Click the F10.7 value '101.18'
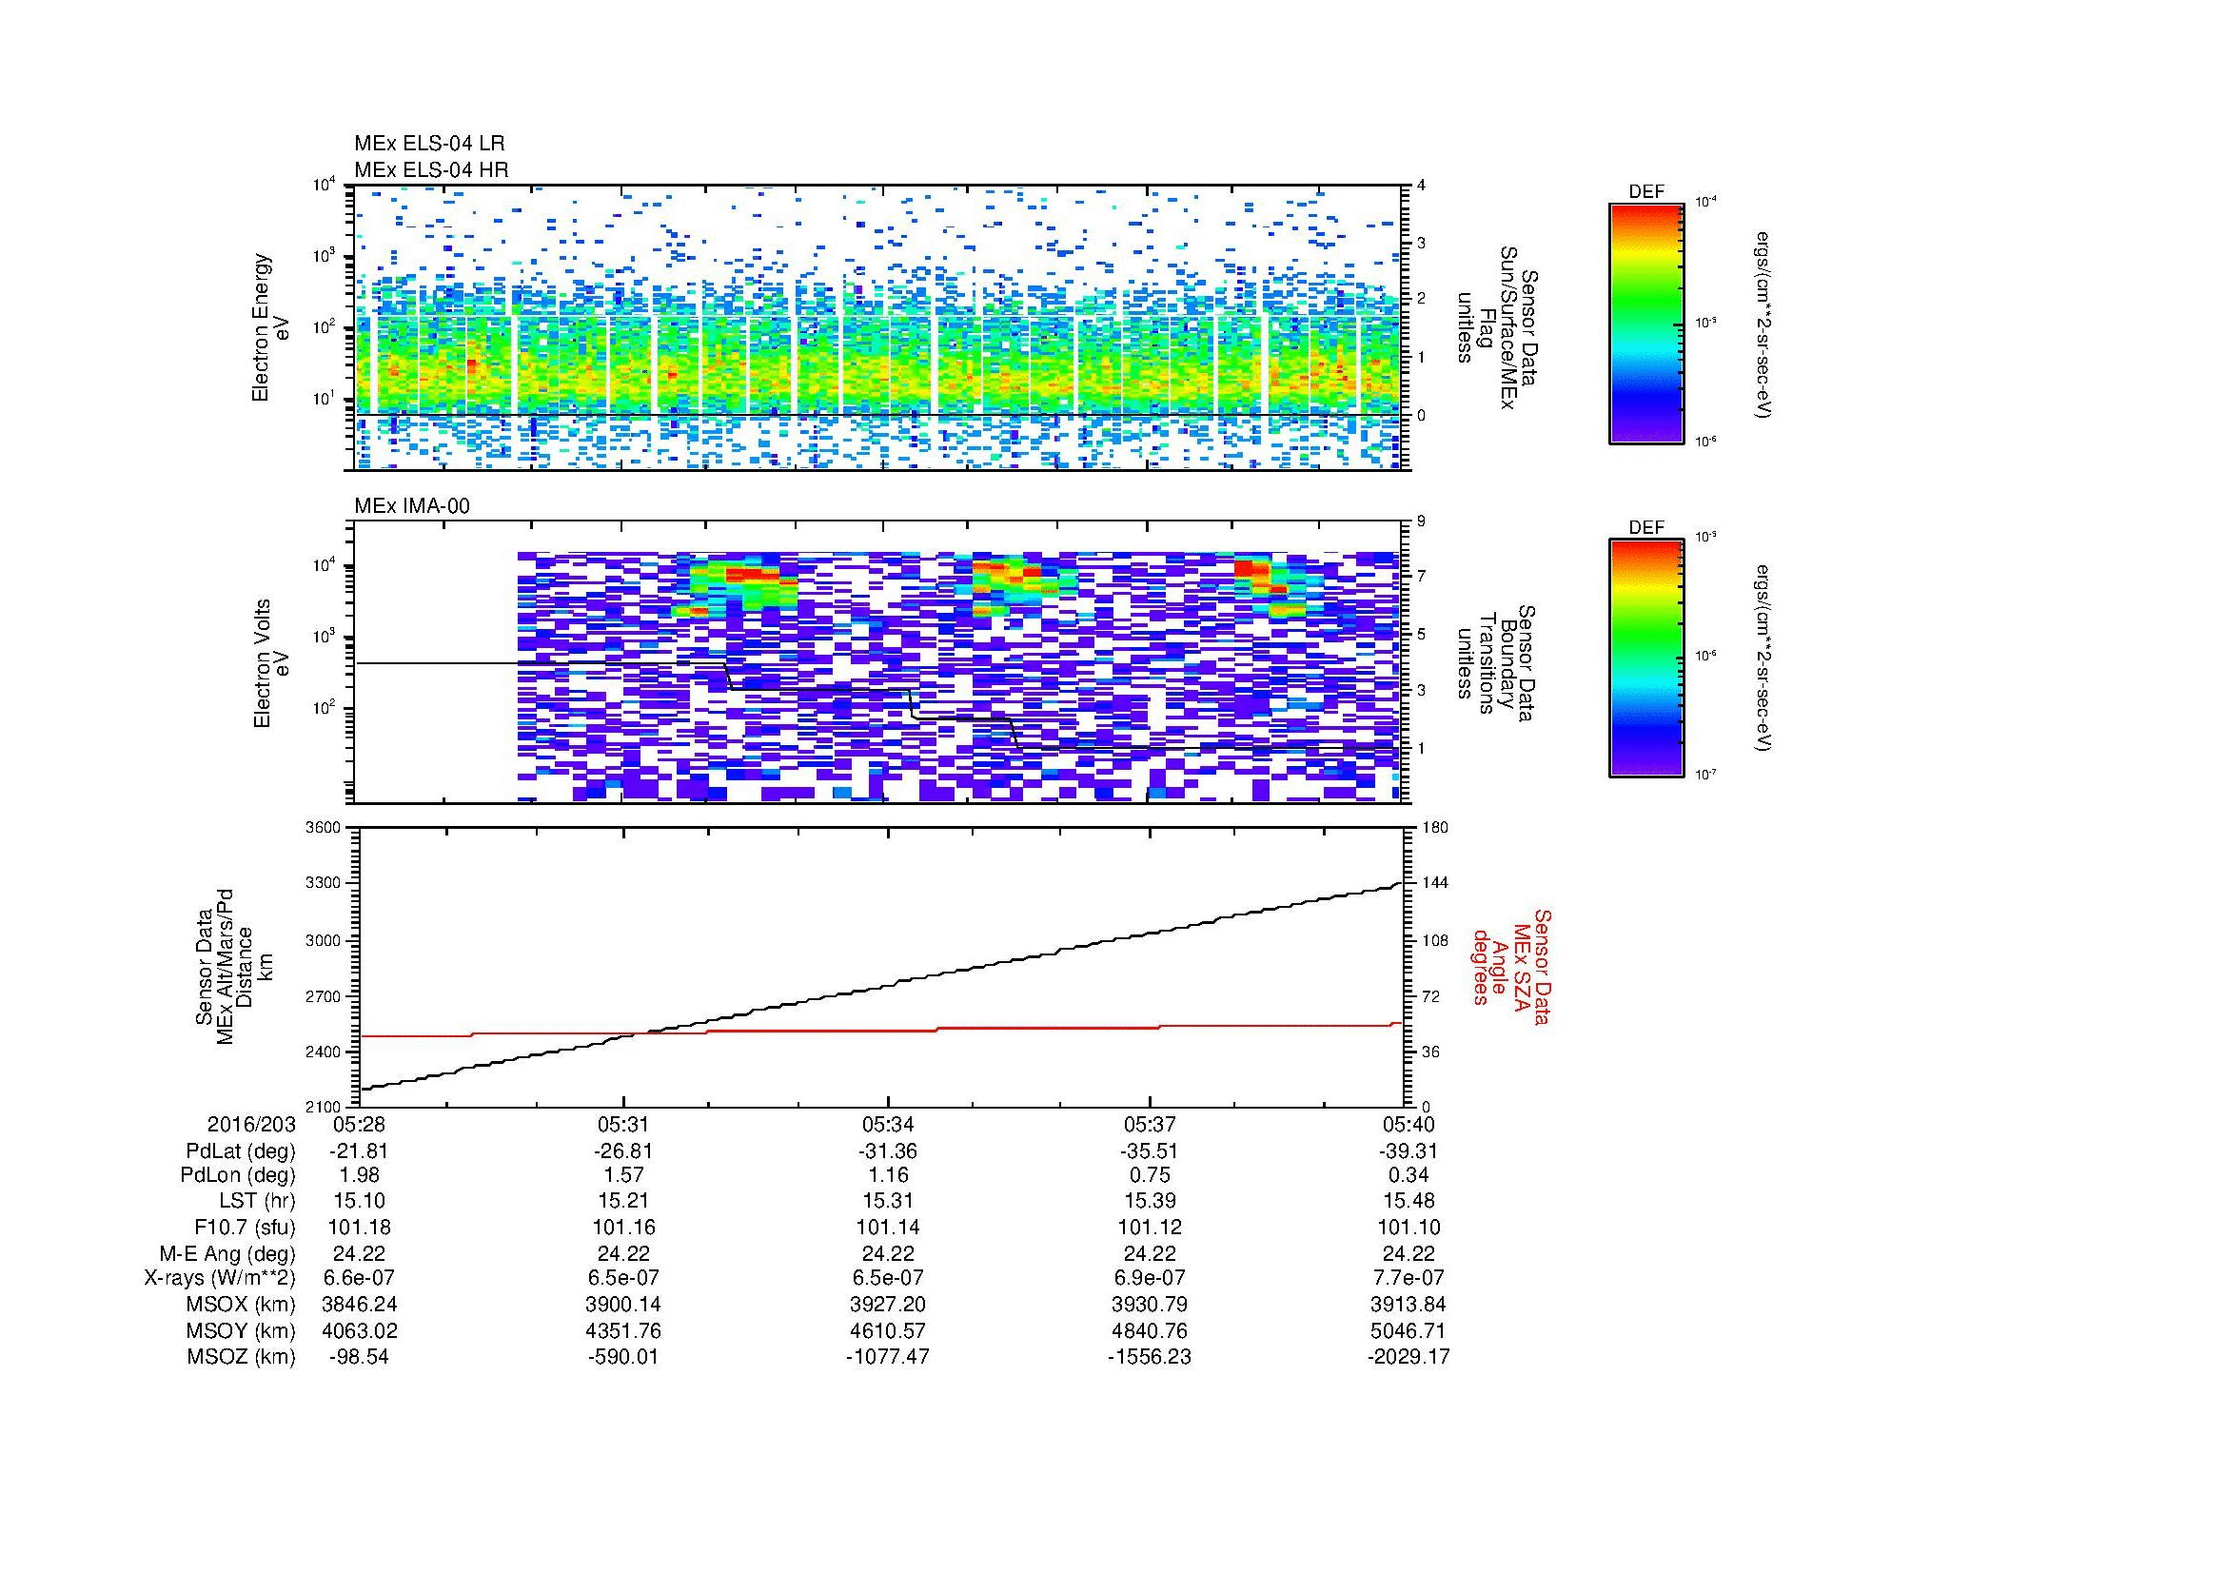 [x=359, y=1227]
